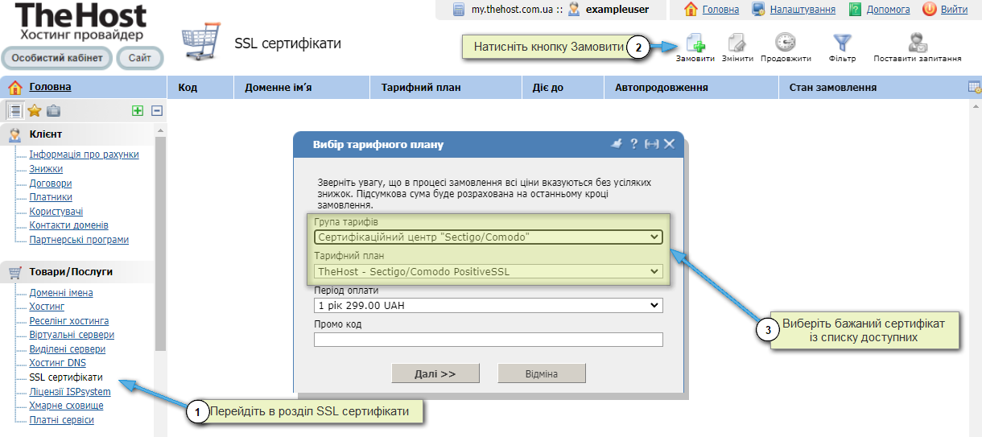
Task: Click the red Вийти power icon
Action: click(929, 10)
